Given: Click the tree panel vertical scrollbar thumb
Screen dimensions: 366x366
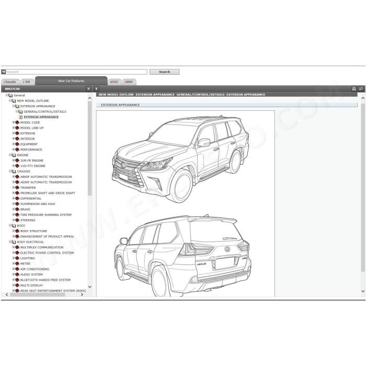Looking at the screenshot, I should (89, 148).
